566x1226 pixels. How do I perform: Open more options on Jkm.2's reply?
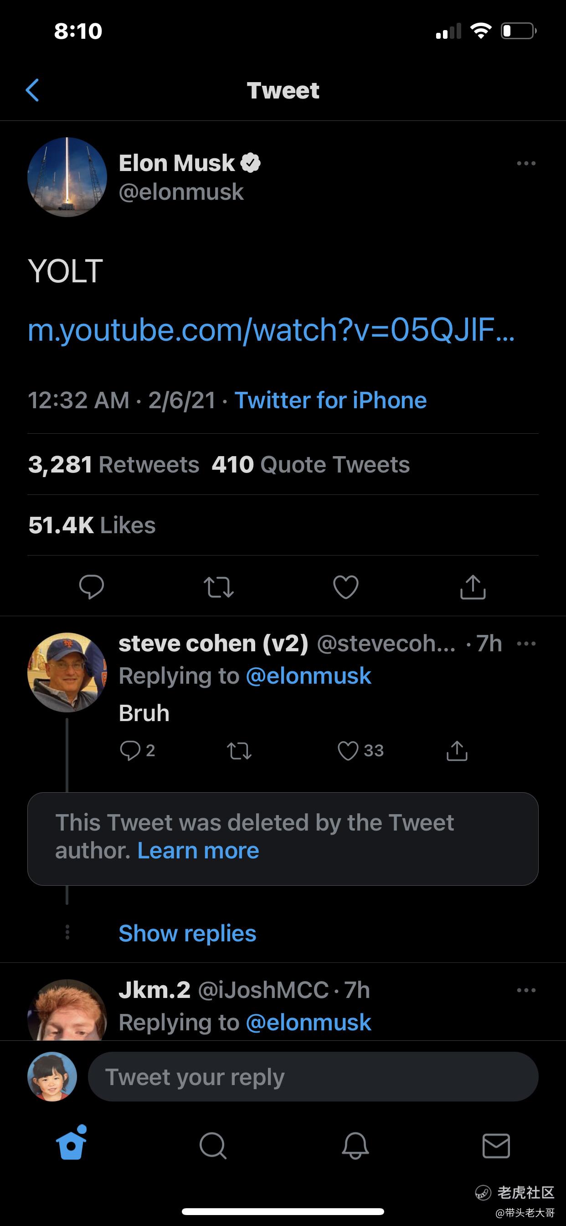[x=526, y=990]
